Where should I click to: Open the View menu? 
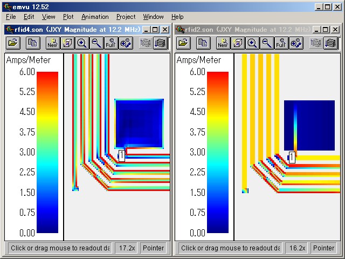[49, 17]
